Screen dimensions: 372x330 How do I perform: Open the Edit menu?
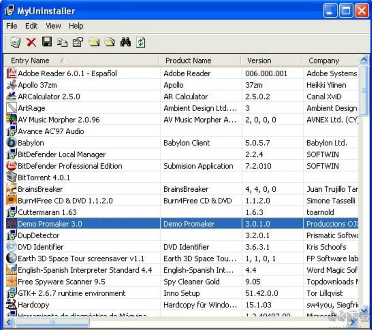[x=31, y=26]
